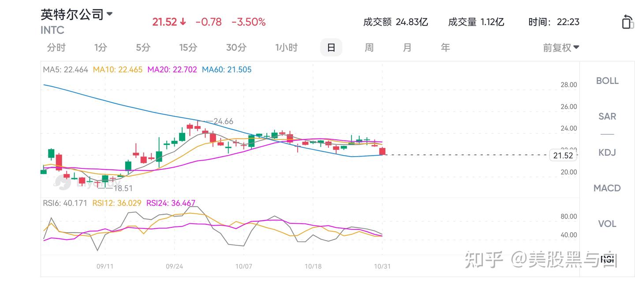The image size is (635, 285).
Task: Toggle the KDJ indicator
Action: (607, 153)
